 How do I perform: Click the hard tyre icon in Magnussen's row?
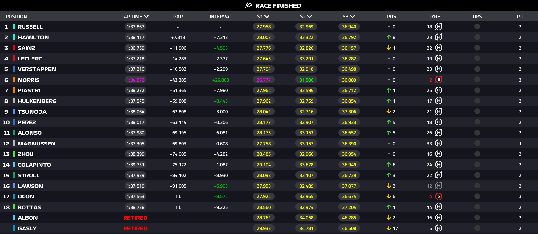pos(439,144)
